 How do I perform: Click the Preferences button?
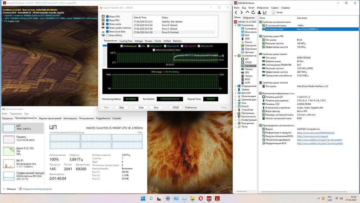[191, 107]
